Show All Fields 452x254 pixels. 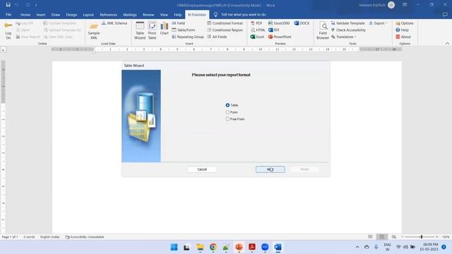[217, 37]
